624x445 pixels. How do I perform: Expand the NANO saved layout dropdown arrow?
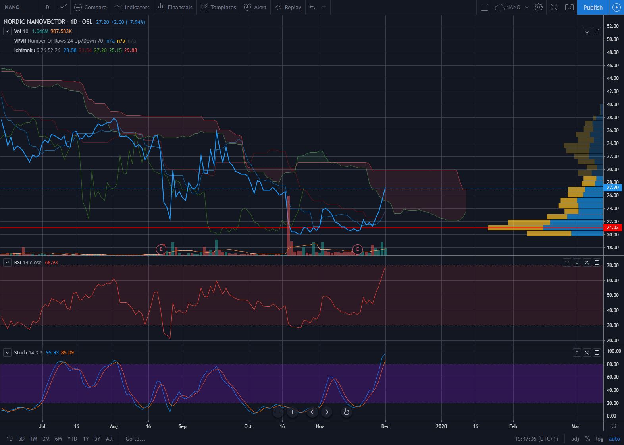(527, 7)
